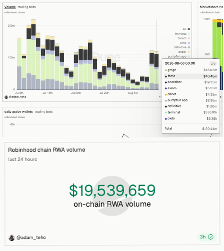Click basedbot value '$19.35m'
This screenshot has width=224, height=251.
[211, 82]
